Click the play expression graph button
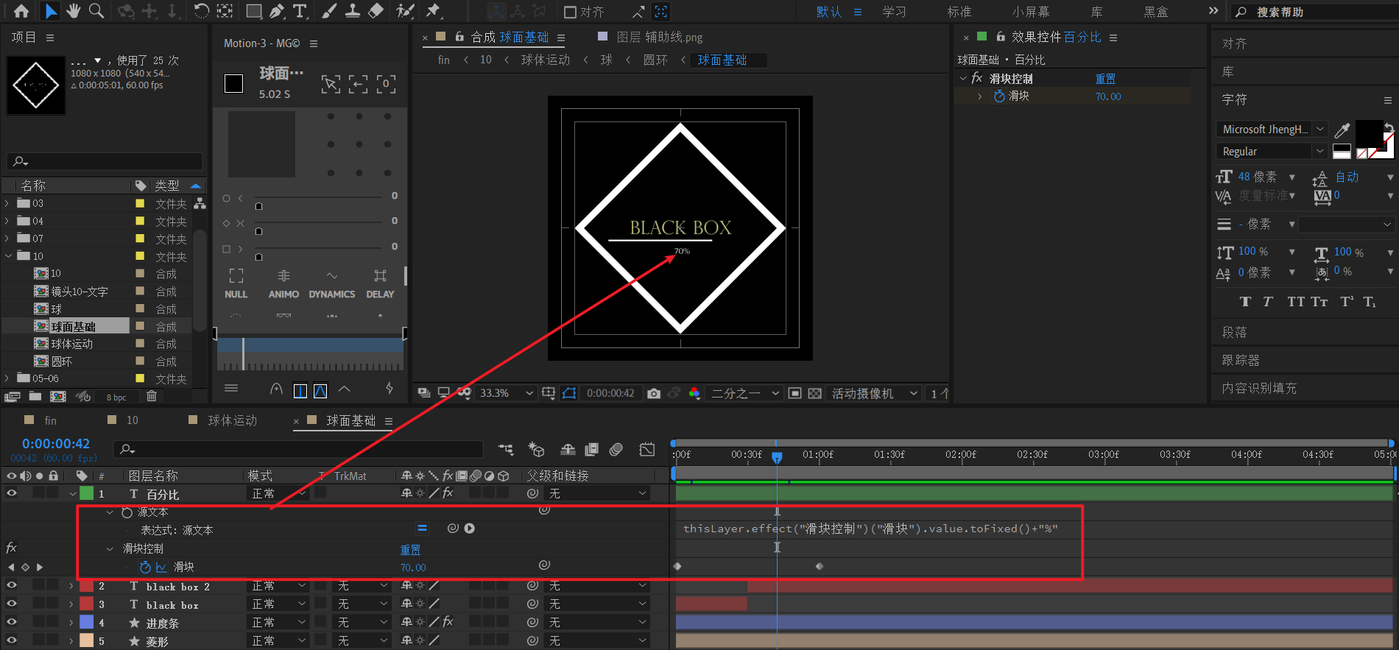 (x=470, y=529)
